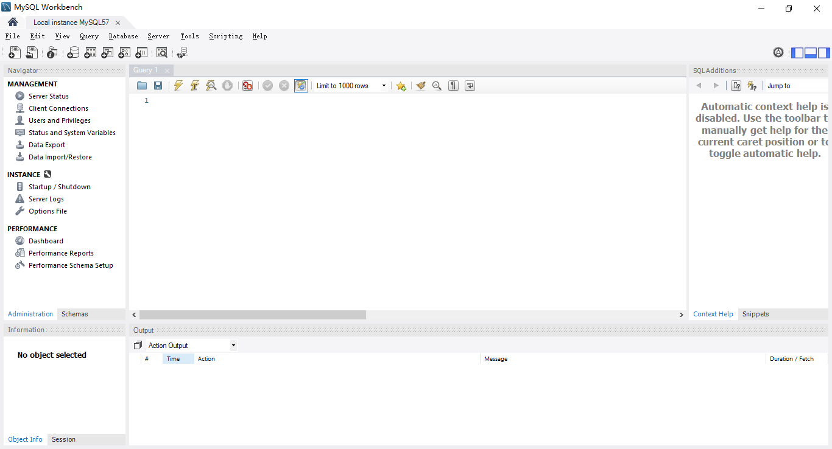Beautify the SQL with broom icon
832x449 pixels.
(x=421, y=86)
